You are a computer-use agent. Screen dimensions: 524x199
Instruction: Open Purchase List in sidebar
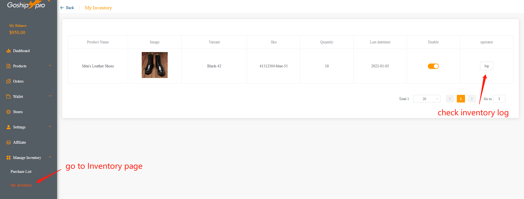click(x=21, y=171)
